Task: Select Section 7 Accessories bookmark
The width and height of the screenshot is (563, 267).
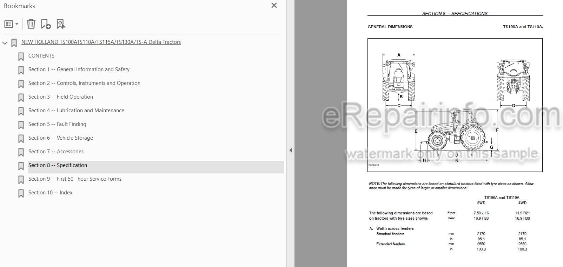Action: (56, 152)
